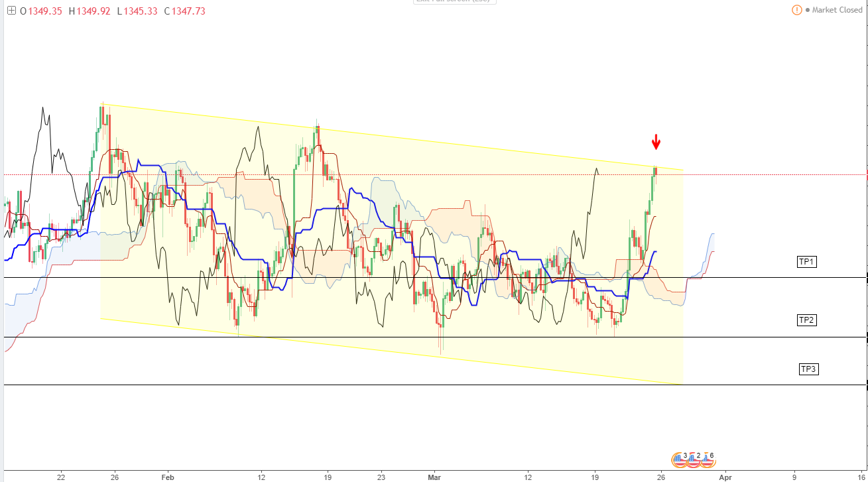Click the low value 1345.33
868x482 pixels.
(141, 11)
